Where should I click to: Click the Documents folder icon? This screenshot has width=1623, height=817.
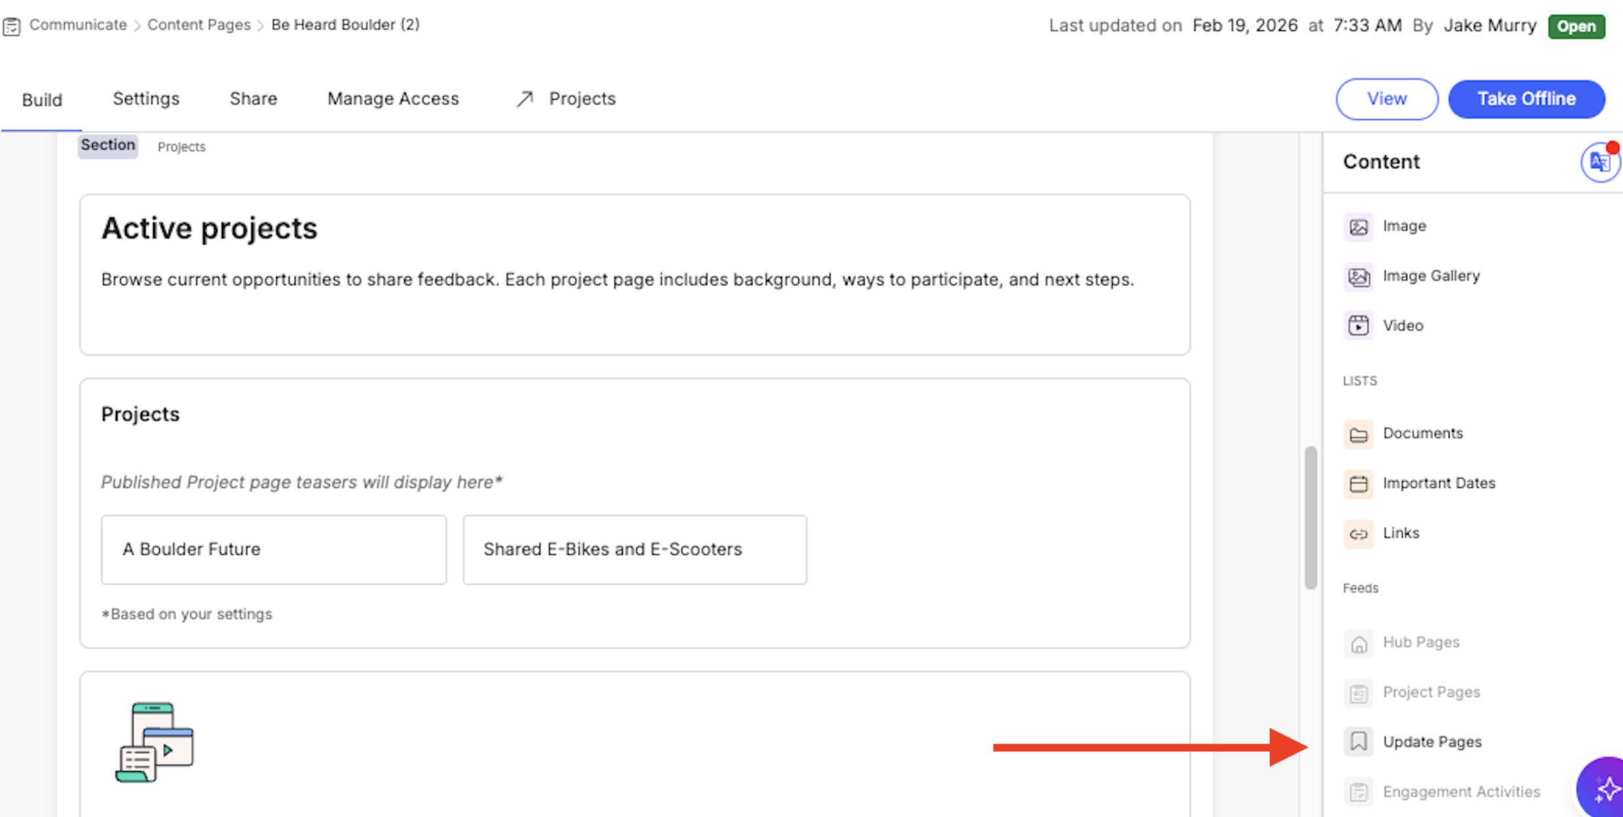tap(1358, 434)
